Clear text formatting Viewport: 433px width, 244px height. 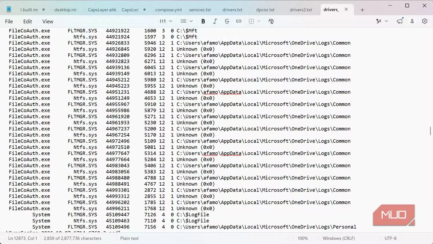[x=271, y=21]
